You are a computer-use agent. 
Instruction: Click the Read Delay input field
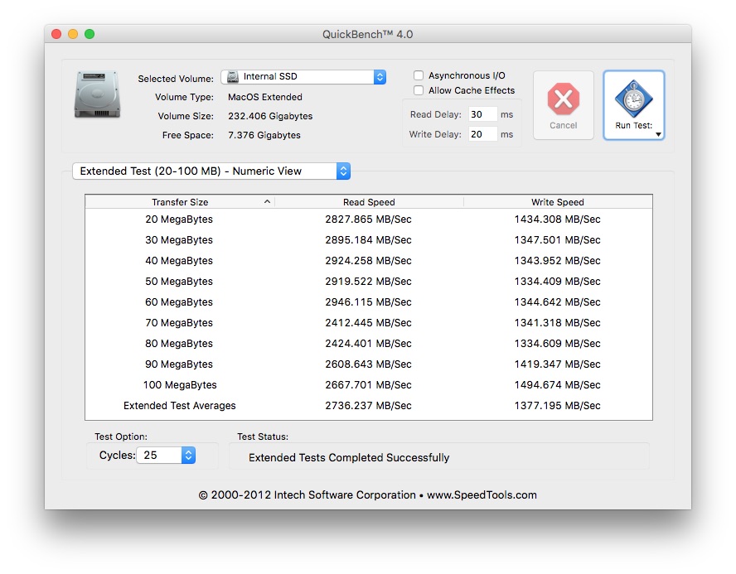coord(483,114)
